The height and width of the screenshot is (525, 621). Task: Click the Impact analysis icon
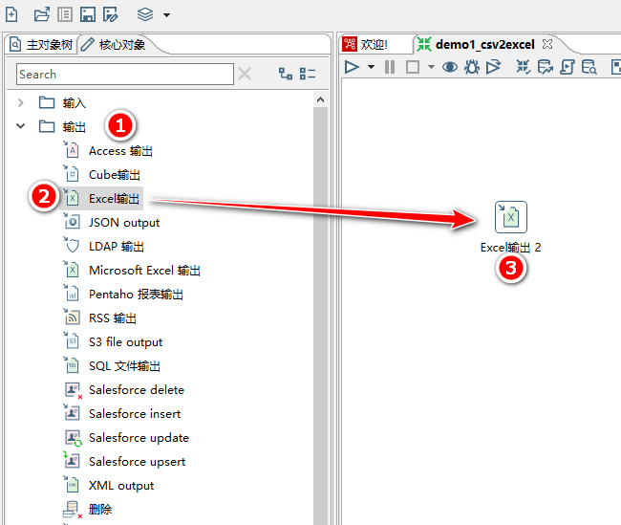coord(546,67)
